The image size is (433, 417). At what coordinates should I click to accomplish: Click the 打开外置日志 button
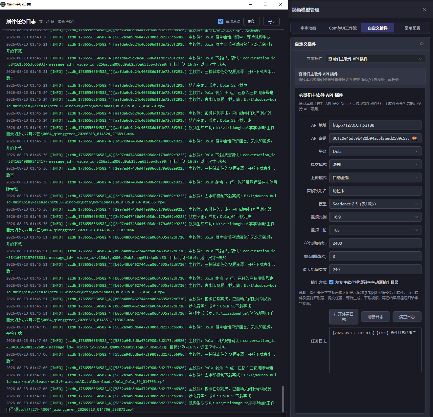344,317
